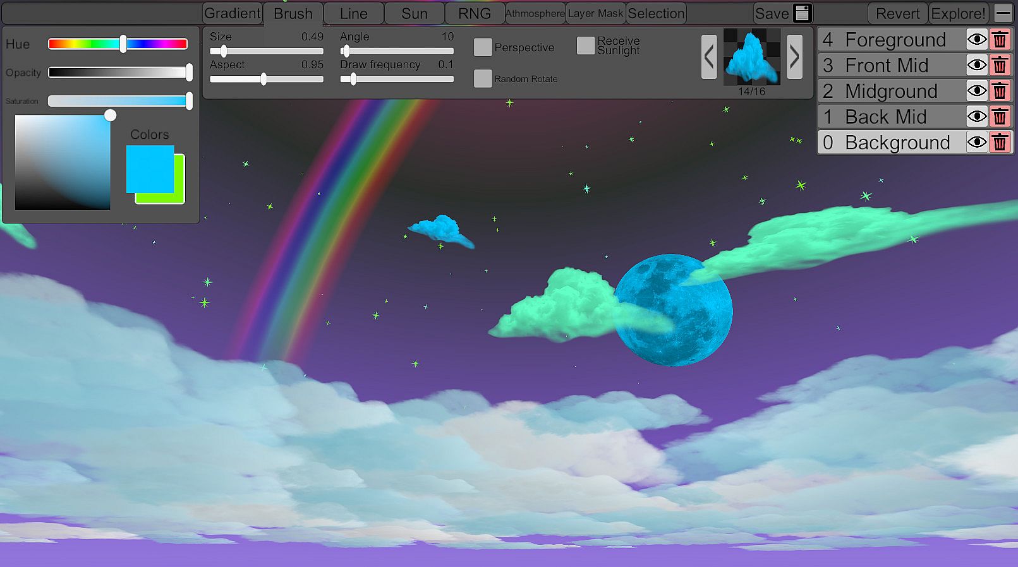Switch to the Selection tab
This screenshot has height=567, width=1018.
[x=656, y=13]
